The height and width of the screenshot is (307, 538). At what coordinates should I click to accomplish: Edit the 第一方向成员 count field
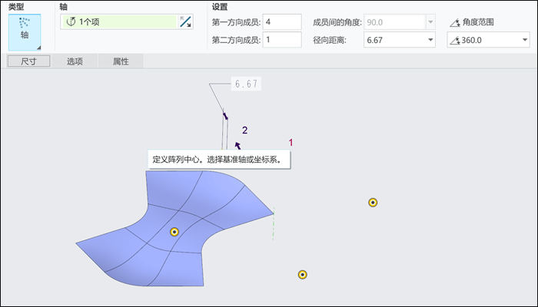point(282,22)
